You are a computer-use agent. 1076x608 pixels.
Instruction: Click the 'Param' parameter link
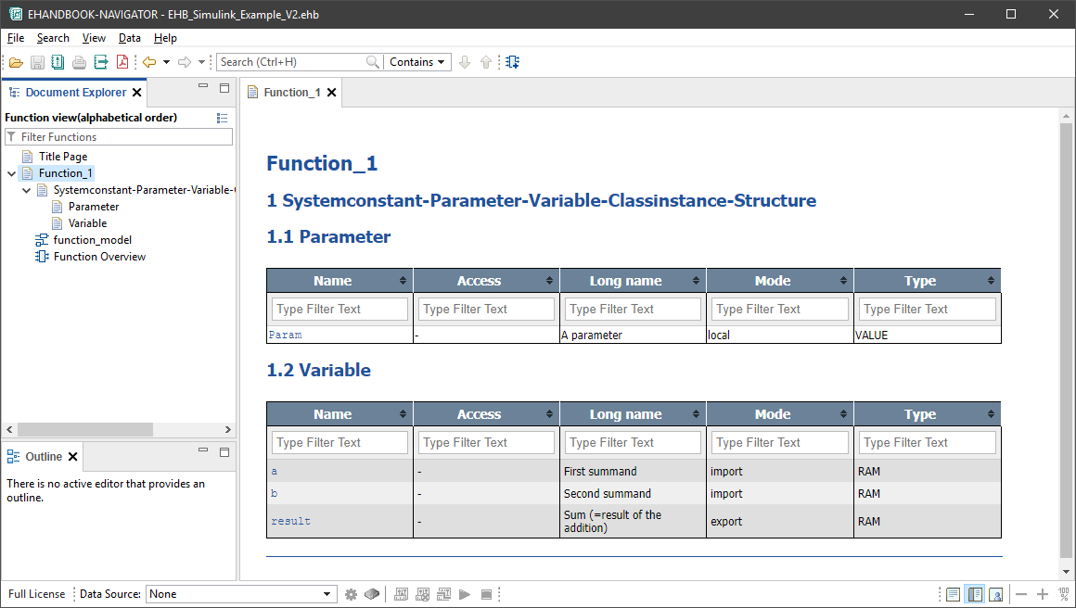click(285, 336)
